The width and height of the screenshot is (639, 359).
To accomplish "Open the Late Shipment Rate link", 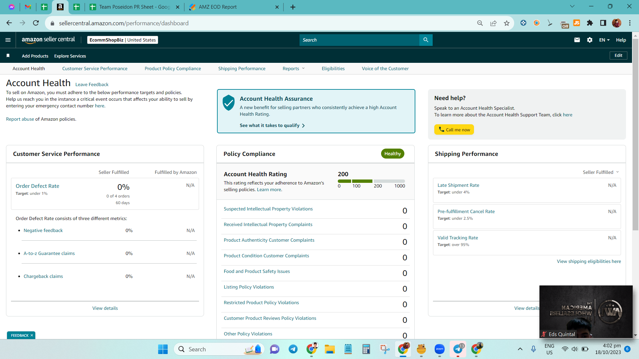I will pyautogui.click(x=458, y=185).
